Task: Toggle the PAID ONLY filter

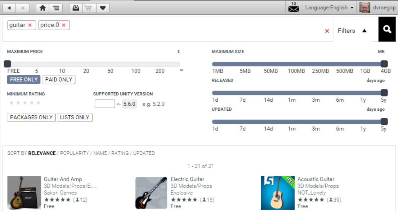Action: [x=59, y=80]
